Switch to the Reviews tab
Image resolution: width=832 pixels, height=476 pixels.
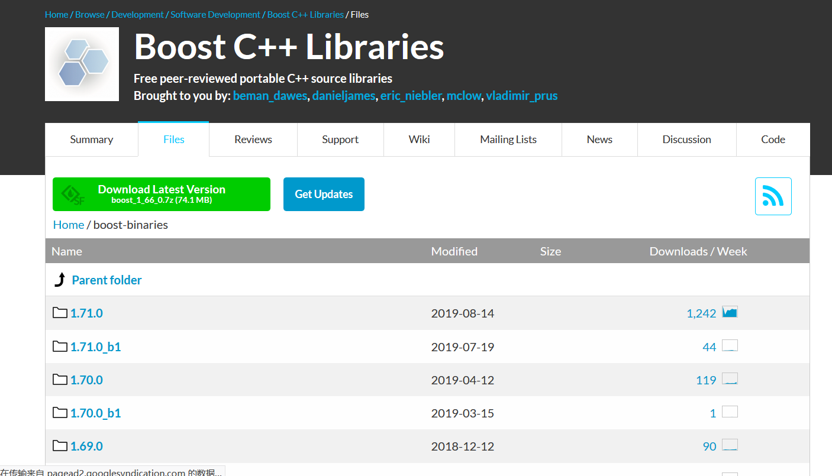click(253, 139)
